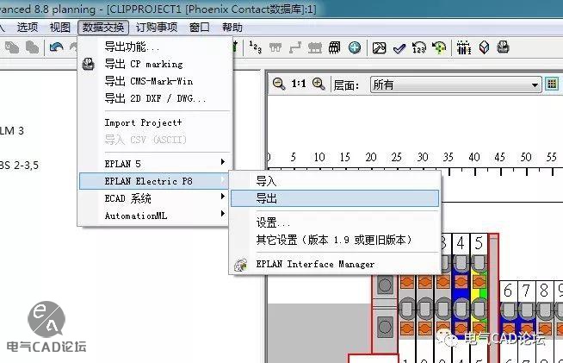Choose 导出 CMS-Mark-Win entry

click(x=154, y=81)
